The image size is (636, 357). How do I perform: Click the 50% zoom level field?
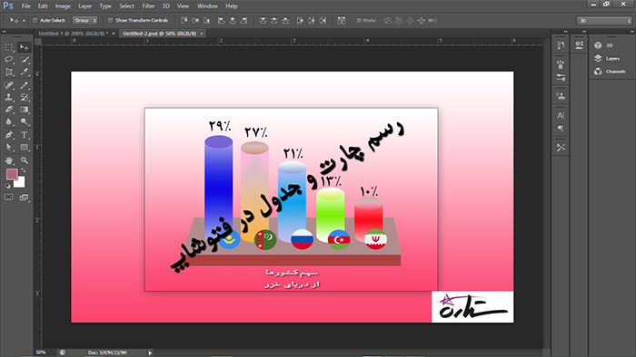(x=41, y=352)
